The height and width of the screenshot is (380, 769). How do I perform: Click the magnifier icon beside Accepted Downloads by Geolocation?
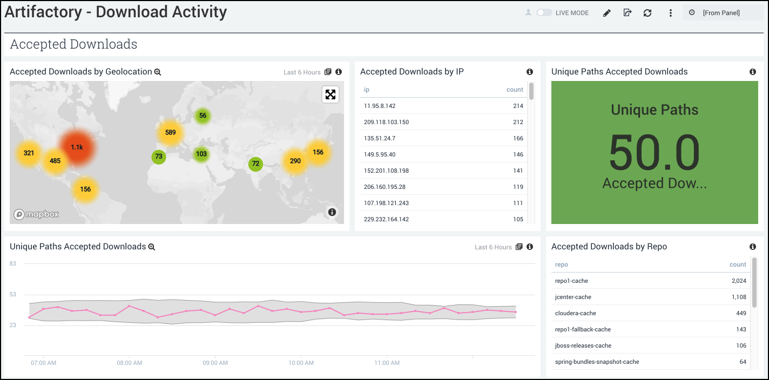point(158,72)
